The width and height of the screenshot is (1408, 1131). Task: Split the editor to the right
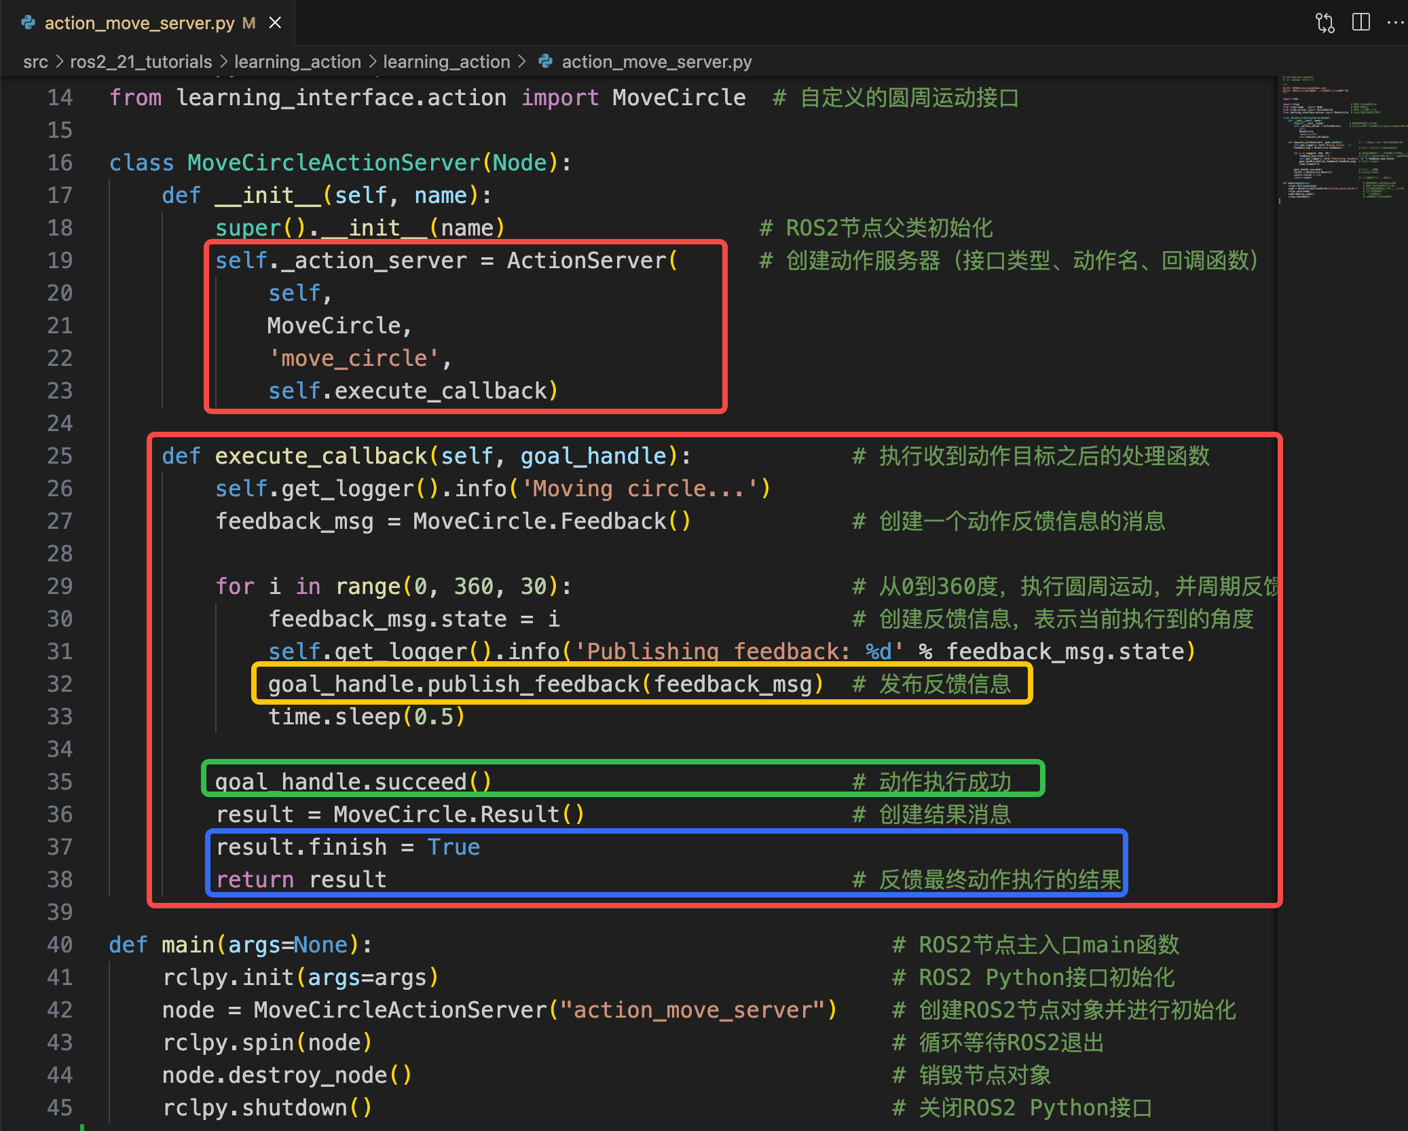1360,22
